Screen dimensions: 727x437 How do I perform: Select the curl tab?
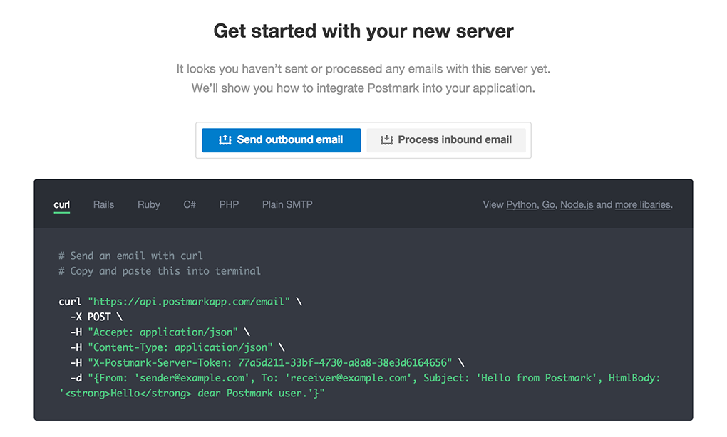pos(61,204)
